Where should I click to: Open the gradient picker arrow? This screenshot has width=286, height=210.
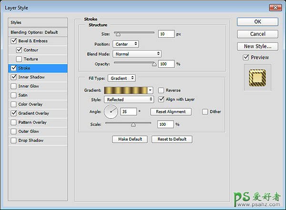click(151, 90)
